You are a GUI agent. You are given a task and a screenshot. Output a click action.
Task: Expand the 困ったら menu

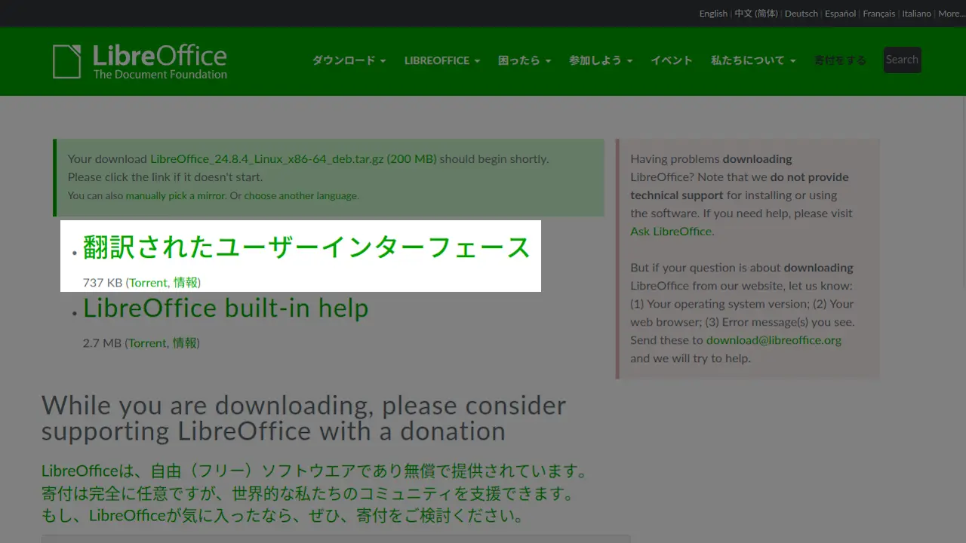pos(524,60)
